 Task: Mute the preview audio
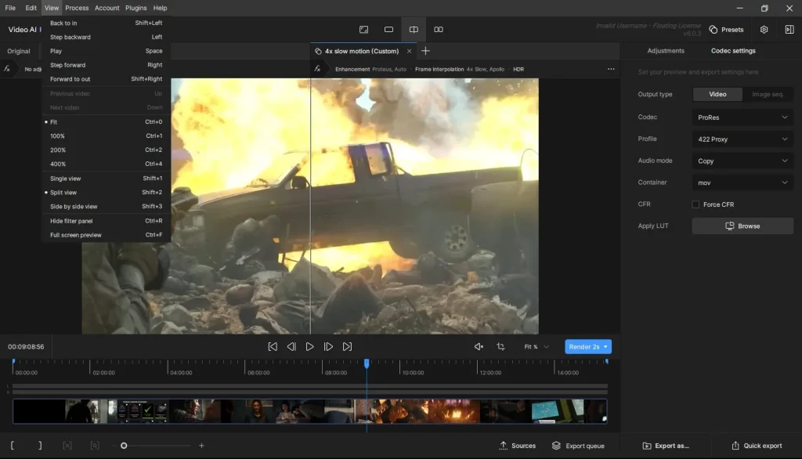tap(479, 346)
